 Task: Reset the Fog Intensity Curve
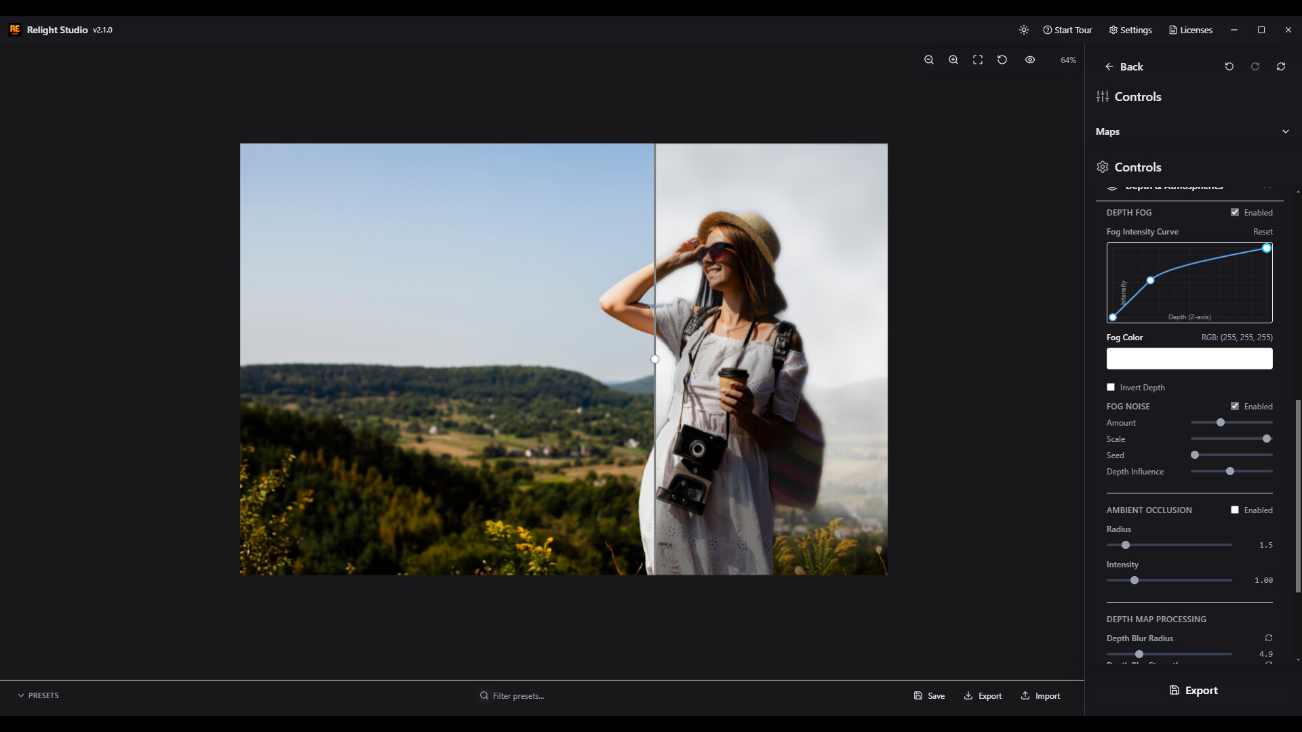(1263, 231)
